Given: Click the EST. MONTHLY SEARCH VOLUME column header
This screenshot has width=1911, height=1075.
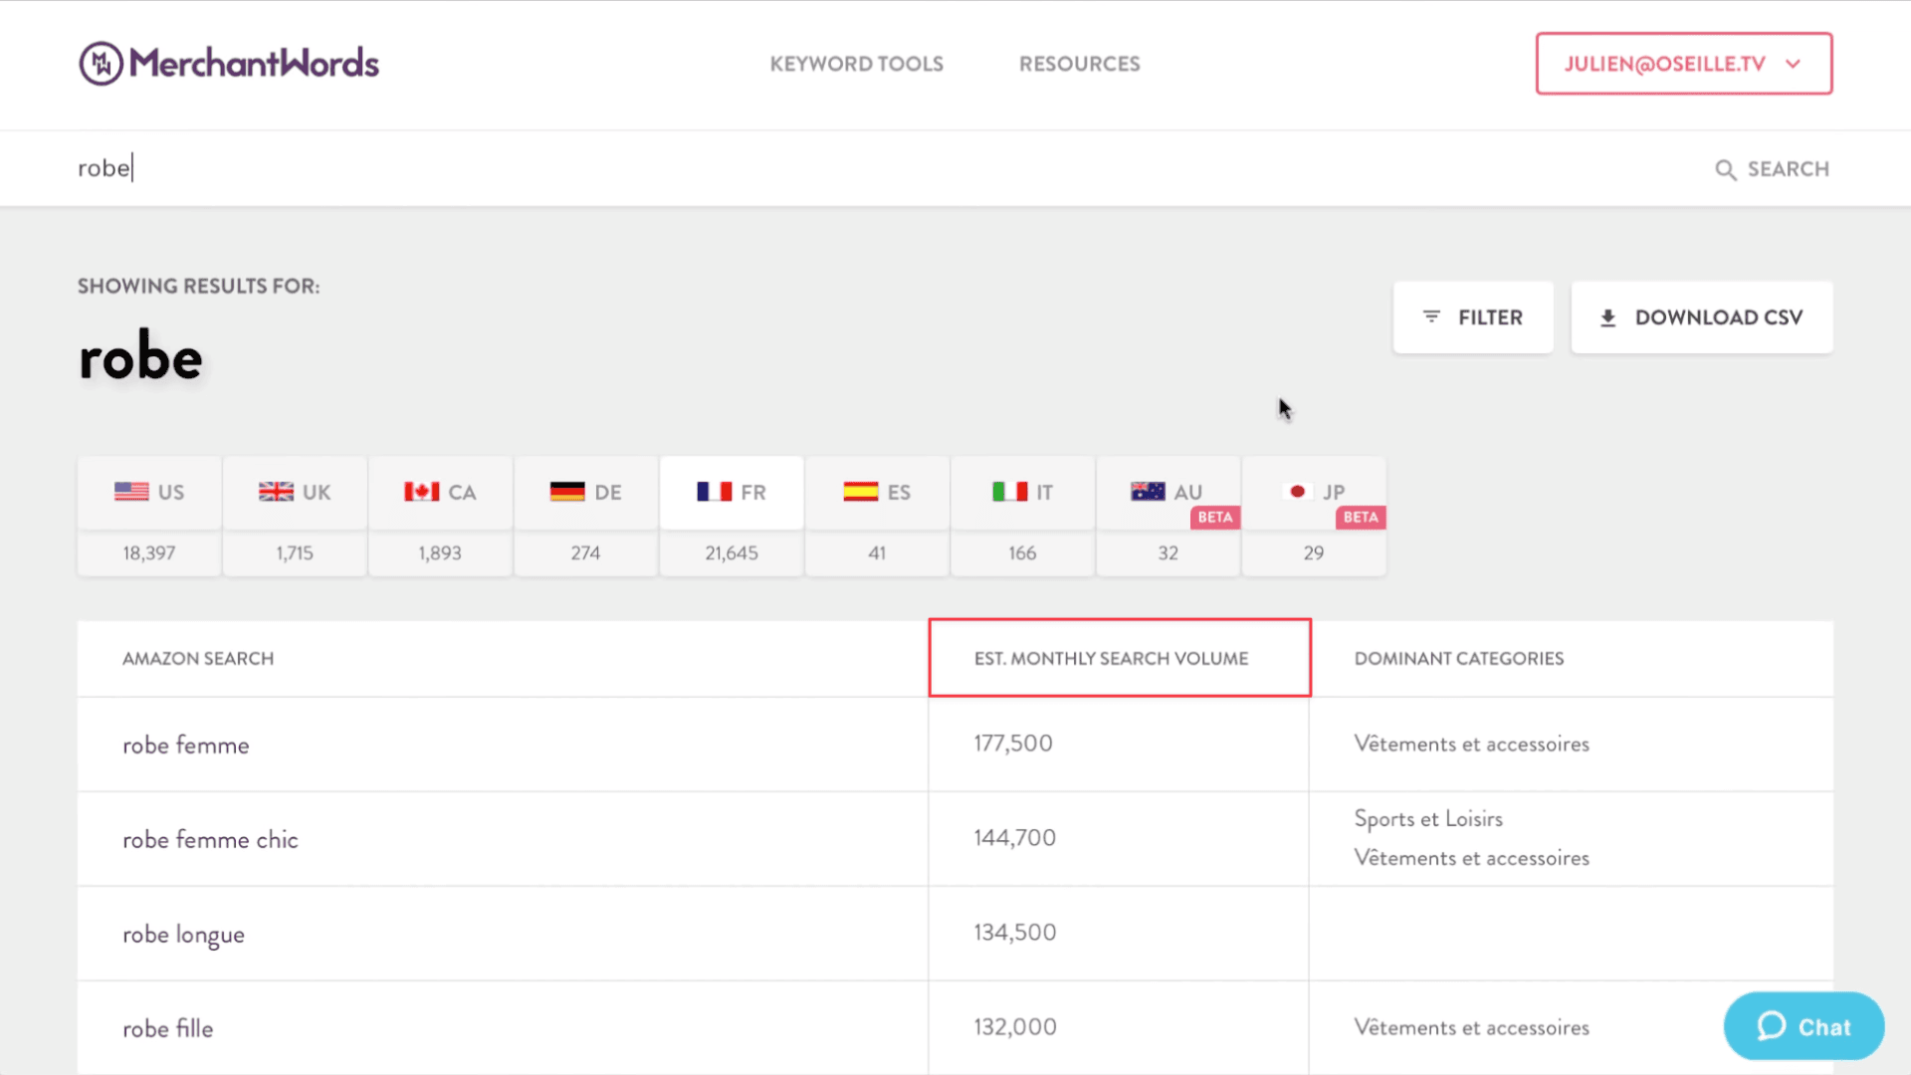Looking at the screenshot, I should (1112, 658).
